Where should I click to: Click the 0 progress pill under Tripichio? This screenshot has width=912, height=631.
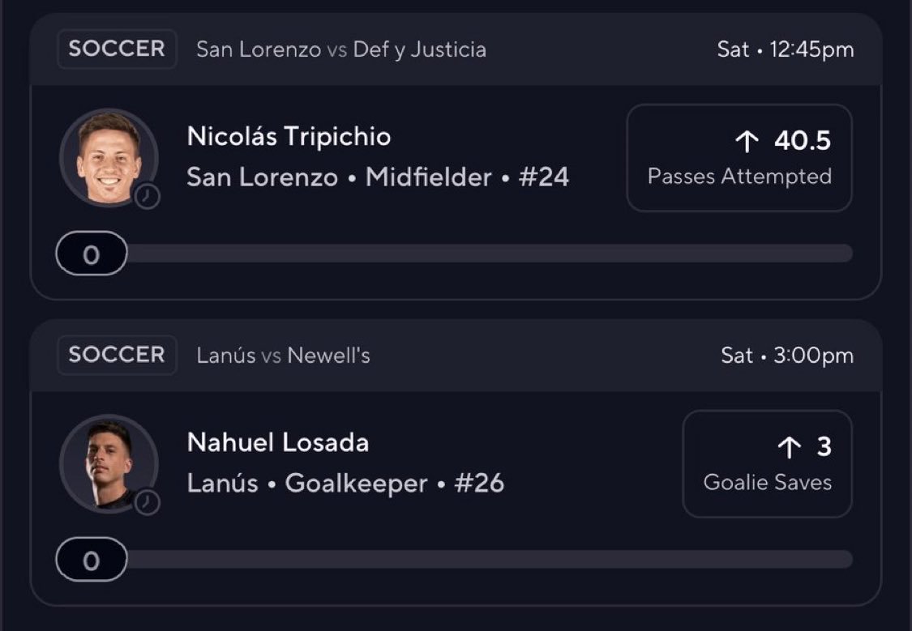92,254
